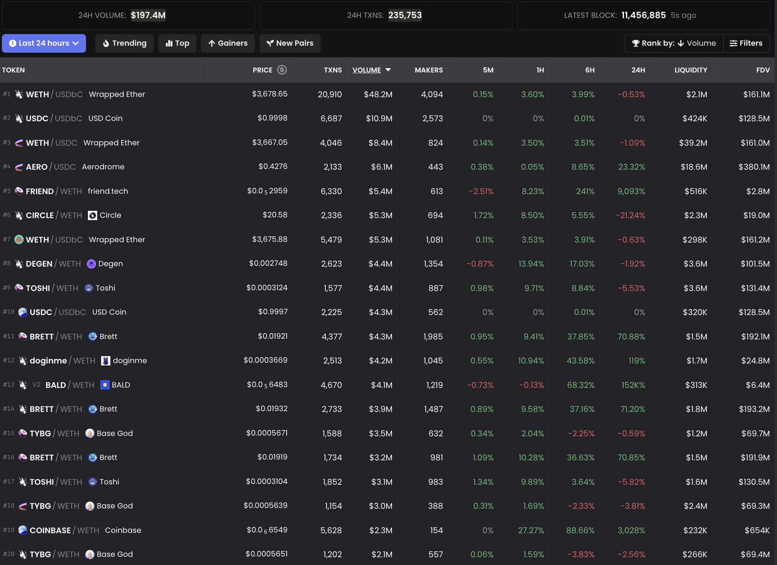Open the Trending tab
The image size is (777, 565).
click(x=124, y=43)
